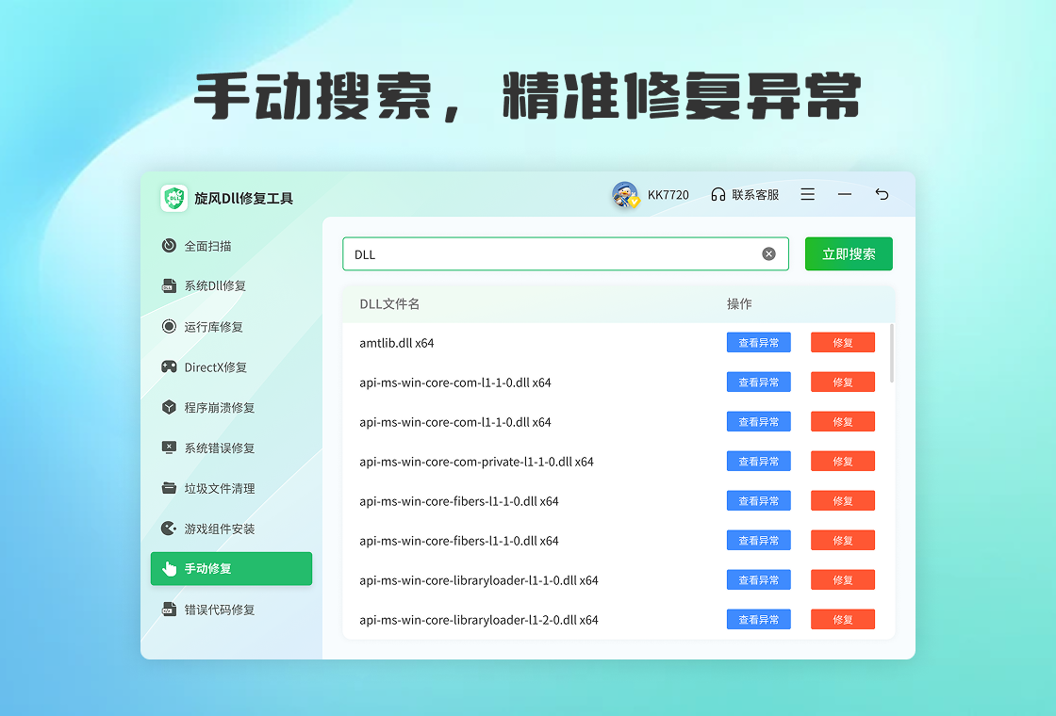Image resolution: width=1056 pixels, height=716 pixels.
Task: Click the DirectX修复 gamepad icon
Action: [169, 367]
